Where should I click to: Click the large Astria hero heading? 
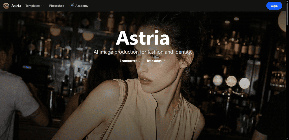tap(143, 38)
